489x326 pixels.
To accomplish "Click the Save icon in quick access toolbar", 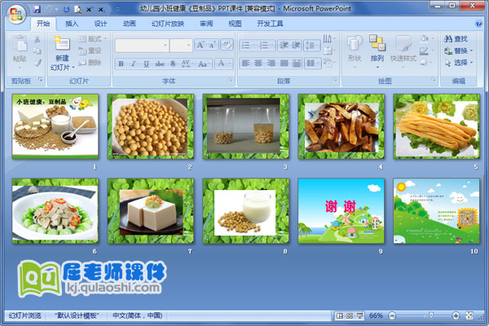I will [37, 9].
